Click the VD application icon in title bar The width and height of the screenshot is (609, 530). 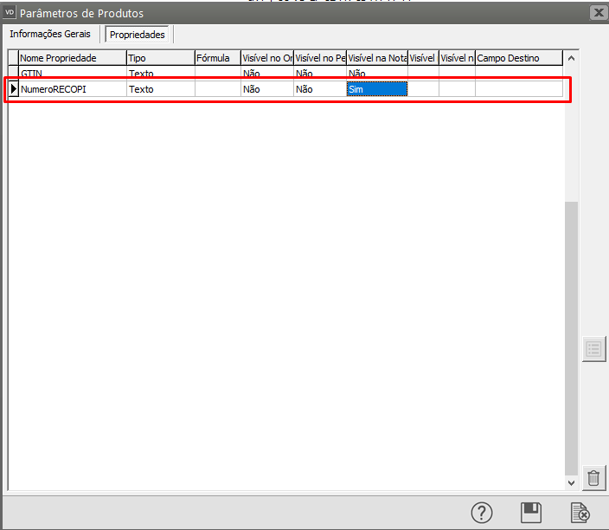(x=9, y=12)
